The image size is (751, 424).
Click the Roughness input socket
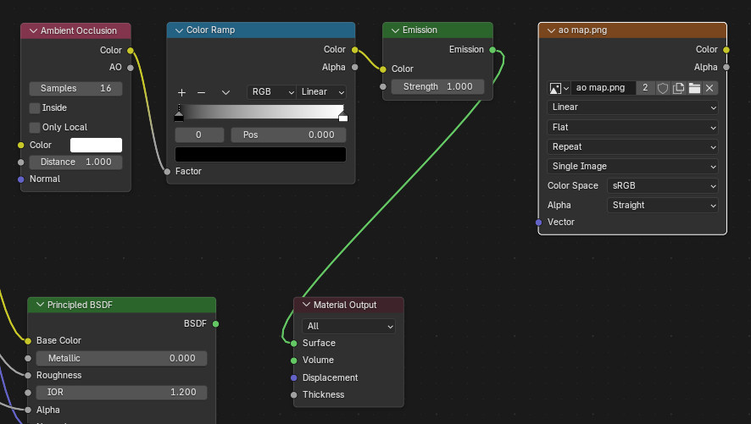[x=28, y=375]
